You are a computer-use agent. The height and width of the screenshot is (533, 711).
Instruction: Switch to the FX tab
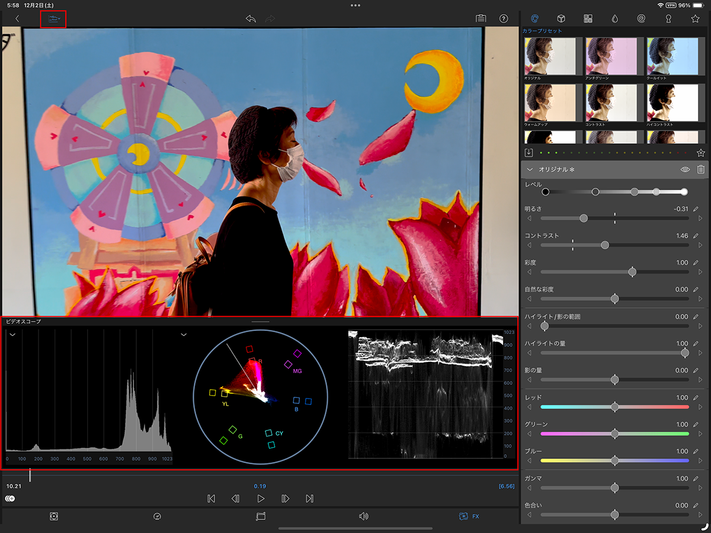(x=469, y=516)
